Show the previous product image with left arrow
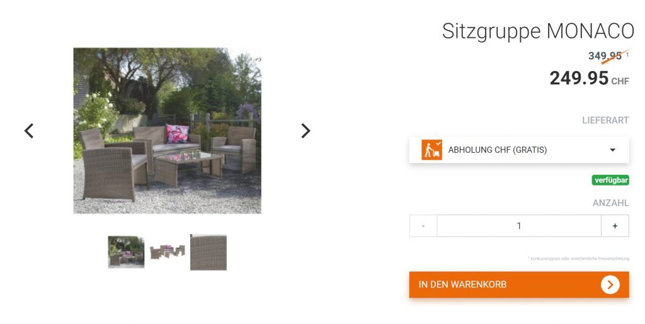This screenshot has height=324, width=645. point(29,131)
